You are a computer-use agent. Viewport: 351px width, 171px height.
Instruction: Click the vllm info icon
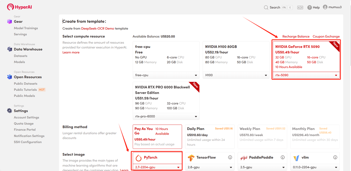click(335, 158)
